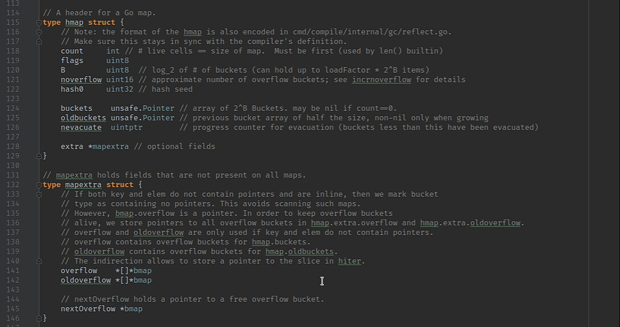Collapse the mapextra struct fold marker
Viewport: 620px width, 327px height.
coord(39,185)
